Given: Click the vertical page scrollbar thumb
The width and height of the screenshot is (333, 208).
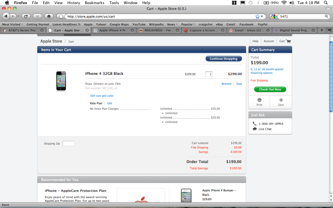Looking at the screenshot, I should pyautogui.click(x=331, y=77).
